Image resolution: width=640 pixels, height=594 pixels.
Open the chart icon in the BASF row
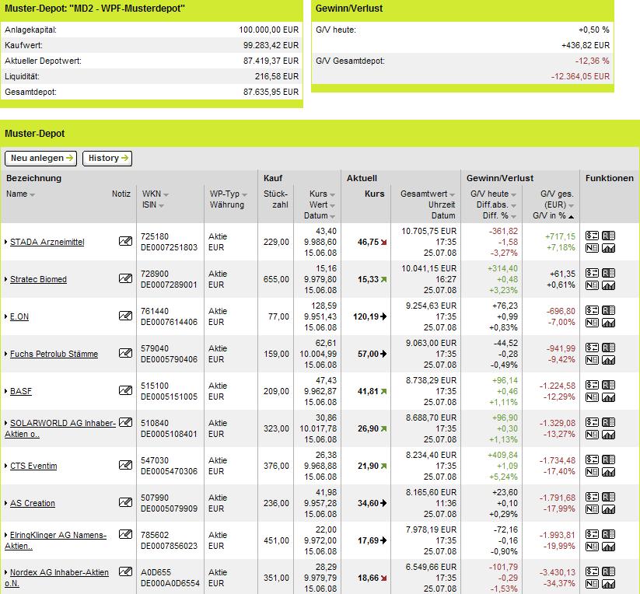608,397
